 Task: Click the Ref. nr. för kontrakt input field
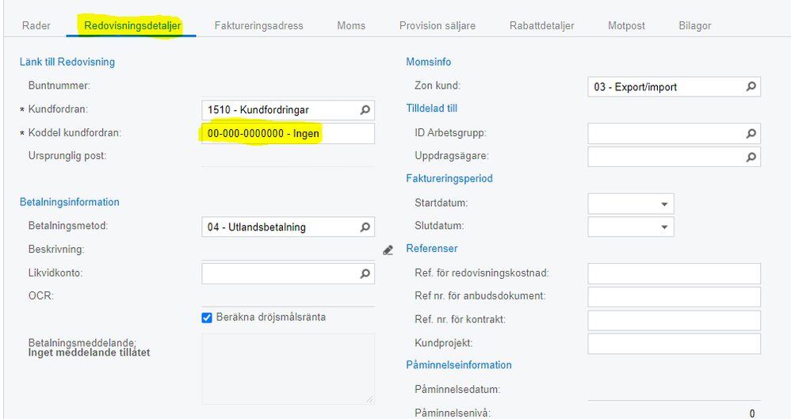point(674,321)
